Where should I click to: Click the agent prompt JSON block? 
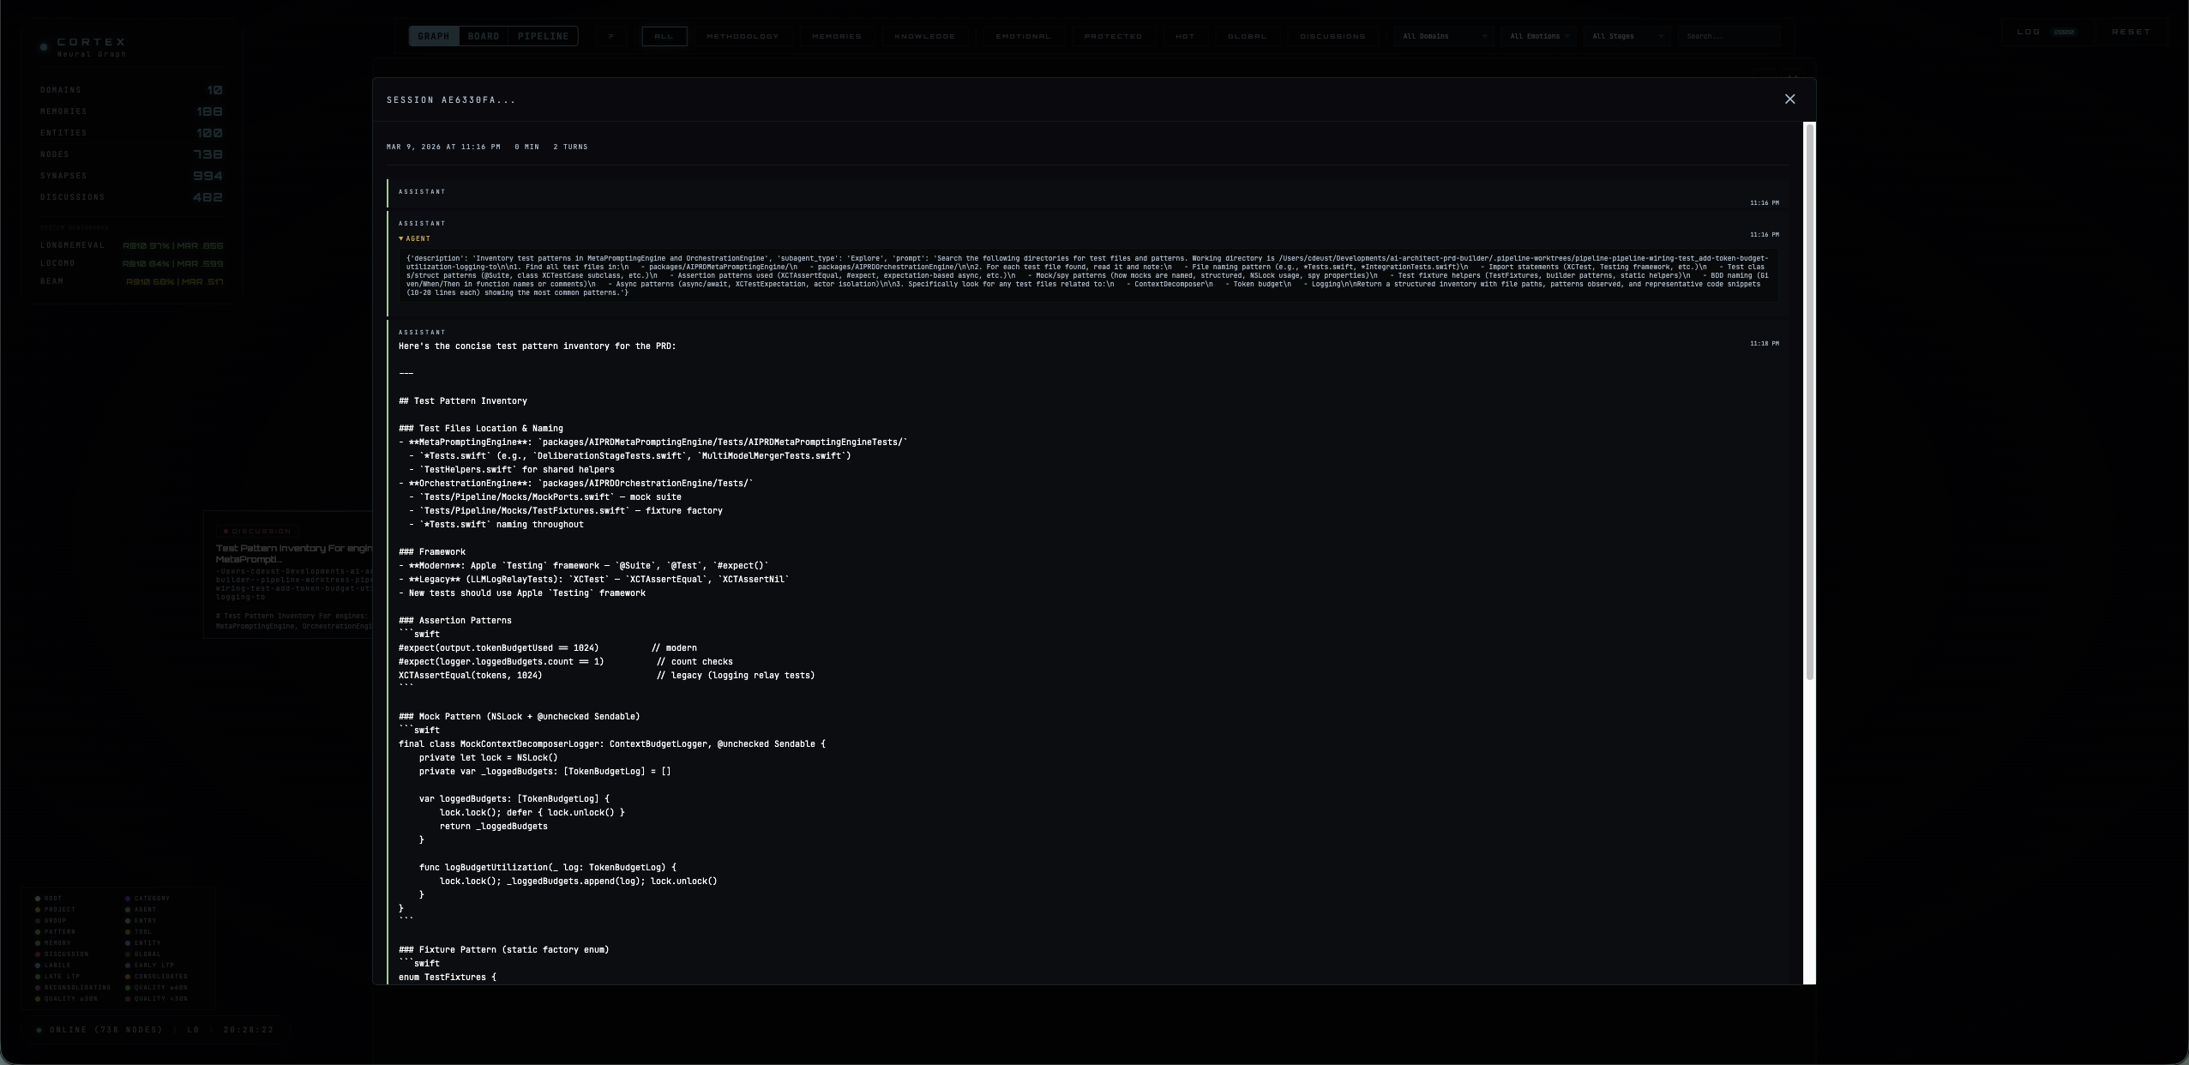[1087, 275]
